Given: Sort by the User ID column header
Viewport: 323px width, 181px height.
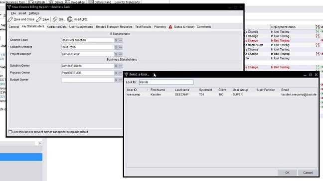Looking at the screenshot, I should [138, 90].
